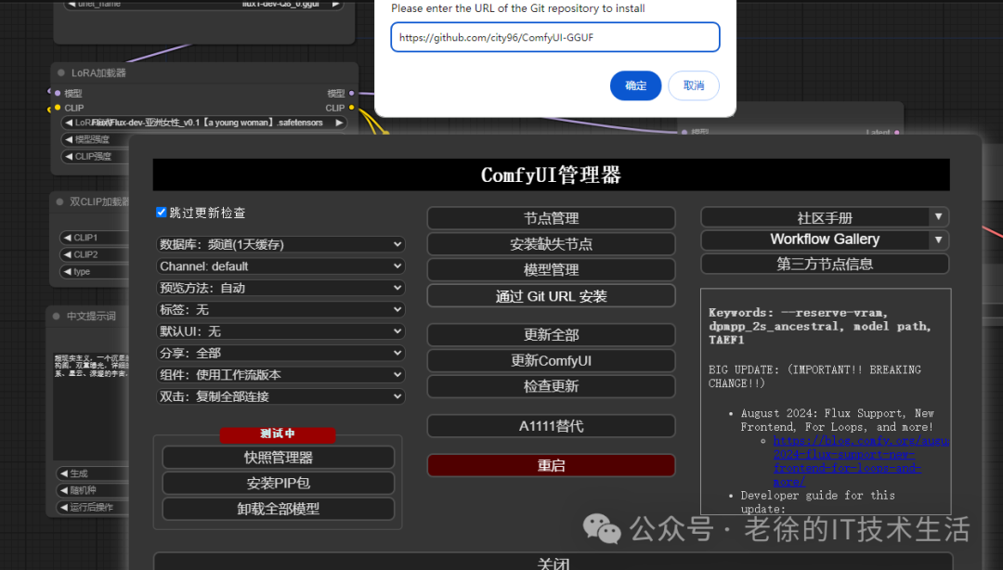Image resolution: width=1003 pixels, height=570 pixels.
Task: Click the unet_name right arrow
Action: coord(334,4)
